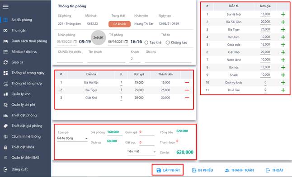
Task: Add Bim bim with plus icon
Action: [283, 37]
